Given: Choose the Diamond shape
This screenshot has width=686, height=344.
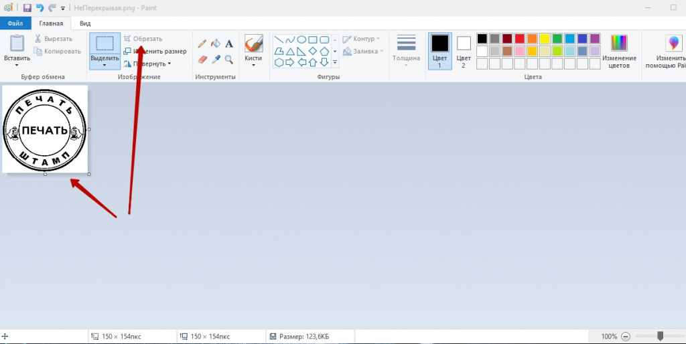Looking at the screenshot, I should [313, 51].
